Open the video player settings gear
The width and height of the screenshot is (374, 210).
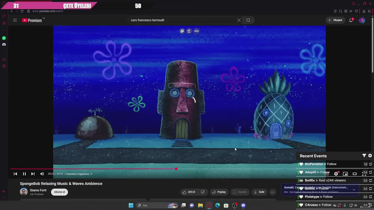click(x=336, y=174)
